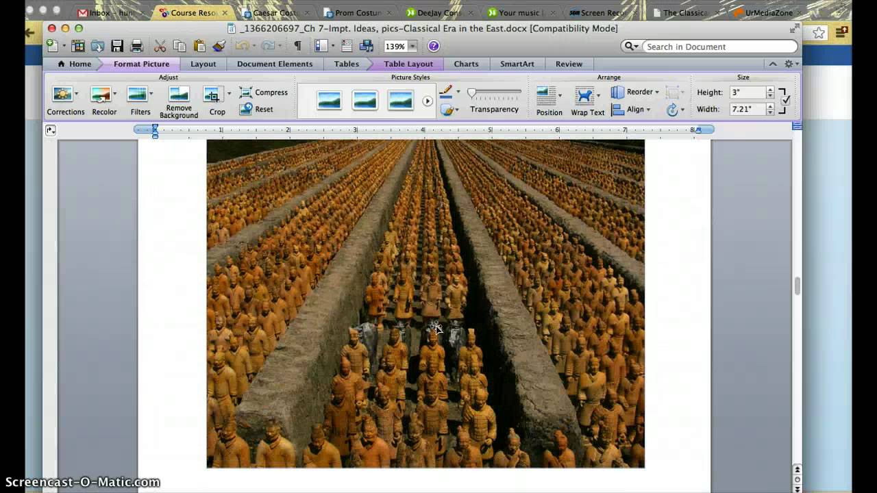Click the Undo arrow icon
This screenshot has height=493, width=877.
(x=241, y=46)
